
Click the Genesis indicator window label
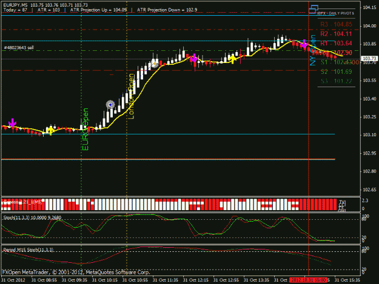click(22, 202)
